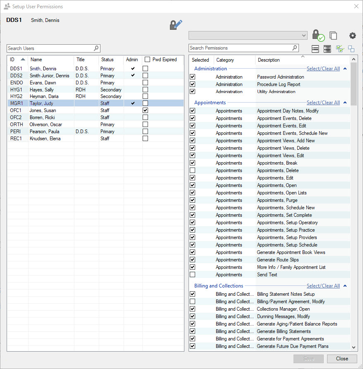
Task: Select user row Oliverson, Oscar
Action: click(x=95, y=124)
